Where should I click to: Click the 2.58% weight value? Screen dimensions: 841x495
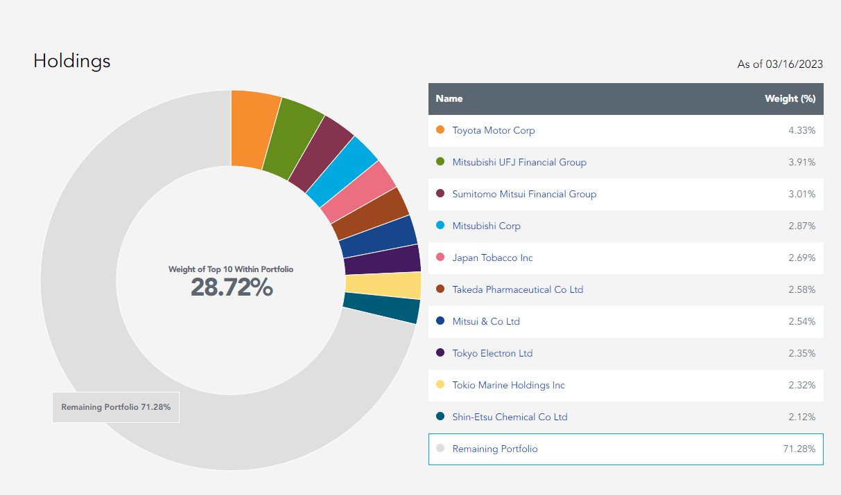802,289
